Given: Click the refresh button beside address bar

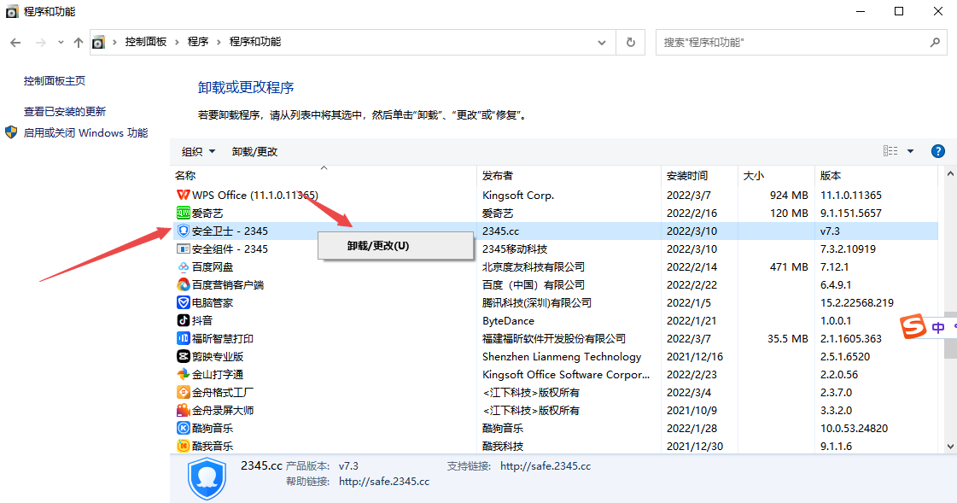Looking at the screenshot, I should click(631, 42).
